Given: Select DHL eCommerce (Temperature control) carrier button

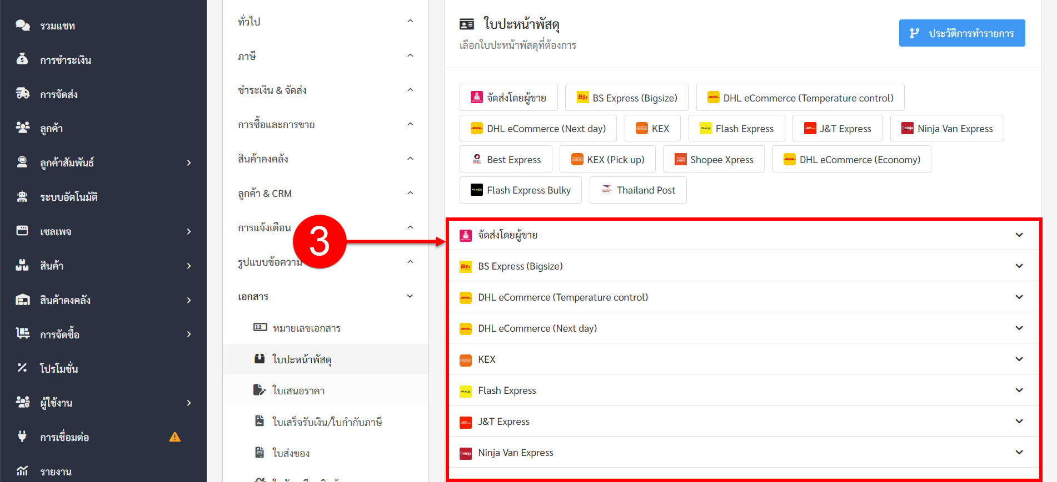Looking at the screenshot, I should [x=800, y=98].
